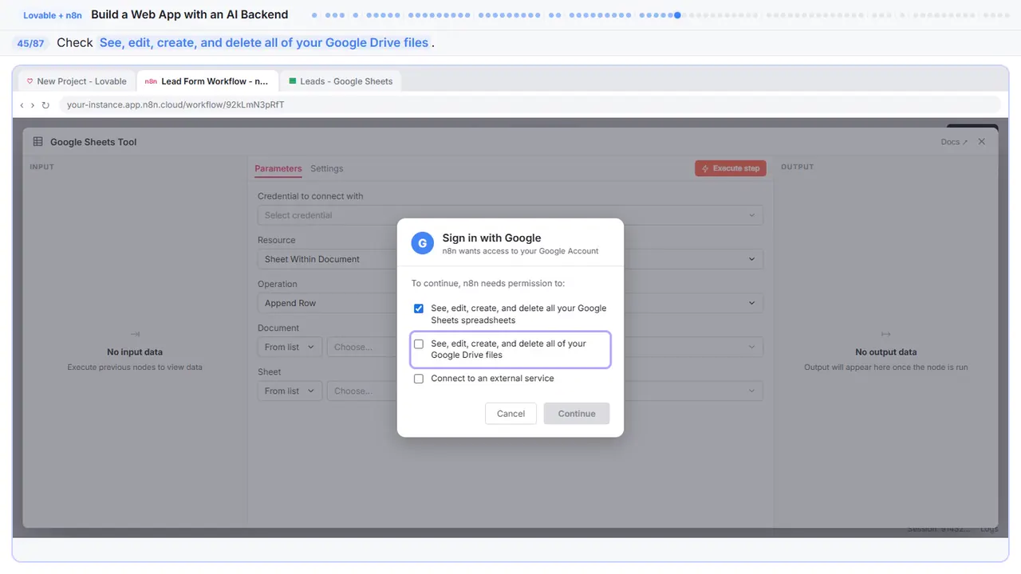Click the Google Sheets Tool title
This screenshot has height=574, width=1021.
coord(93,142)
